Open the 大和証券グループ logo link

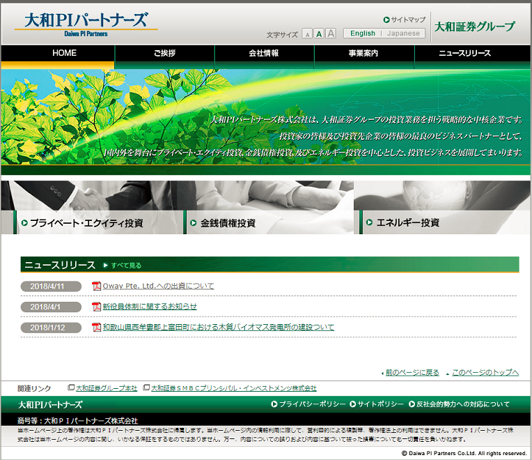pos(475,26)
